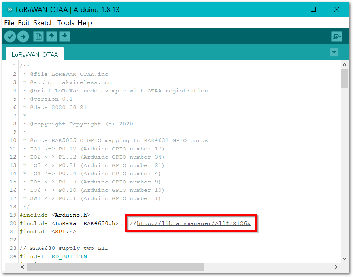Open the Help menu

tap(85, 23)
